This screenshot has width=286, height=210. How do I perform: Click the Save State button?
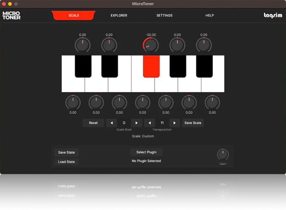(x=66, y=152)
